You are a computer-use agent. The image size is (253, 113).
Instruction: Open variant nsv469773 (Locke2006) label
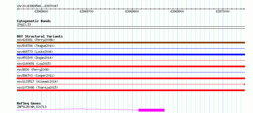point(35,52)
